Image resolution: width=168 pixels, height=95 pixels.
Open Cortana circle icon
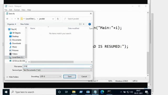tap(59, 92)
